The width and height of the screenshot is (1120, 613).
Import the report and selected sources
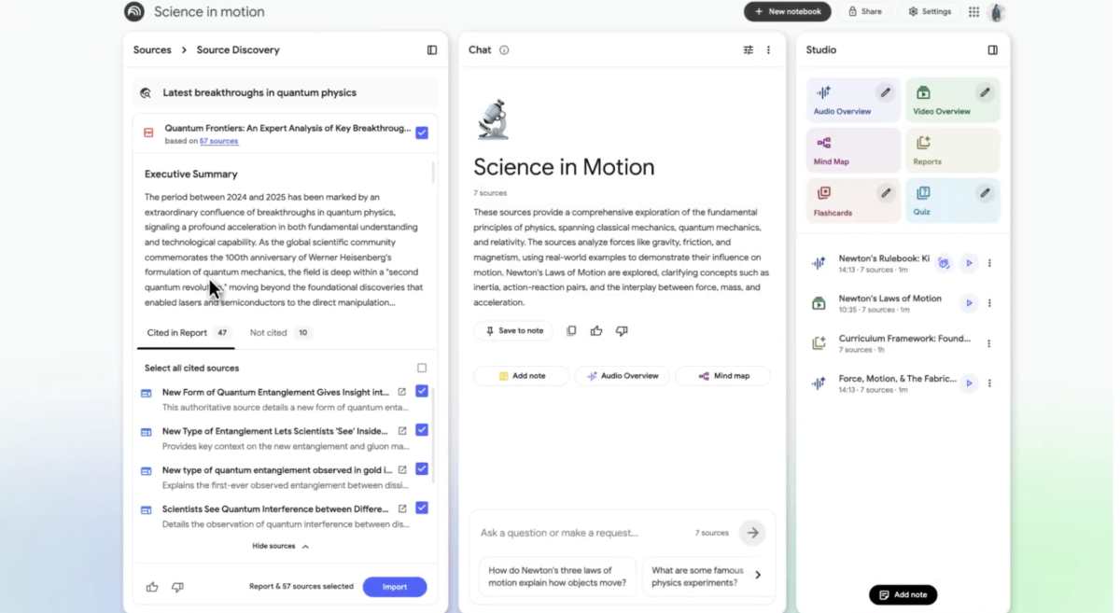pyautogui.click(x=395, y=587)
